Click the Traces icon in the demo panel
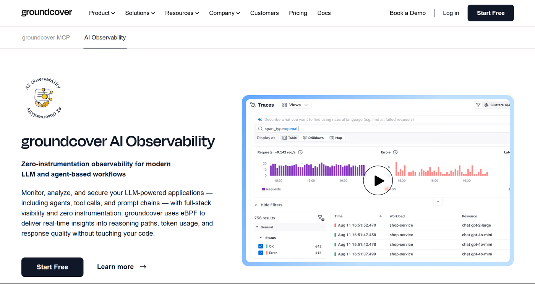This screenshot has height=284, width=535. tap(253, 105)
